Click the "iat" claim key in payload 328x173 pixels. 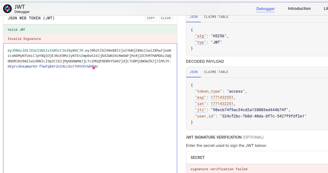(200, 103)
